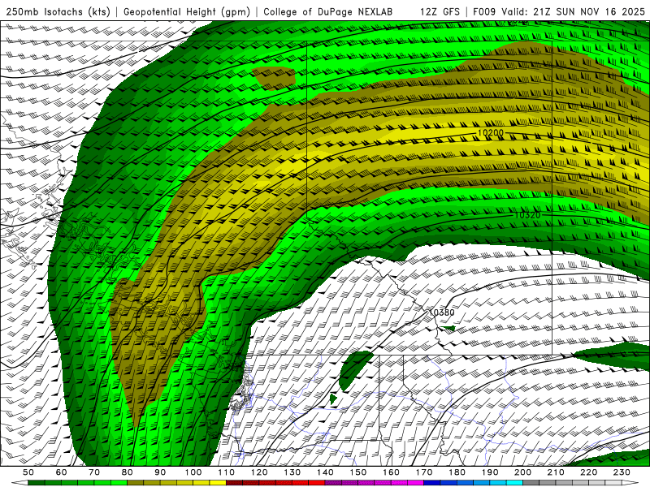This screenshot has height=487, width=650.
Task: Click the 150 knot legend label
Action: [x=358, y=472]
